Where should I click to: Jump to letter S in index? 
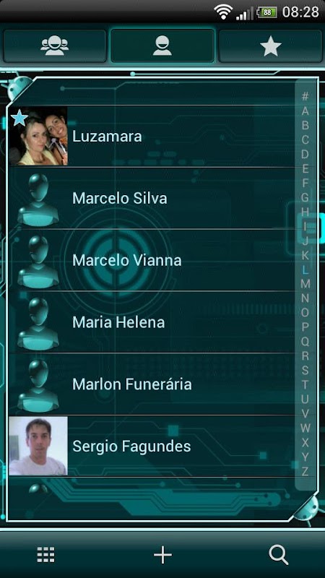[305, 370]
